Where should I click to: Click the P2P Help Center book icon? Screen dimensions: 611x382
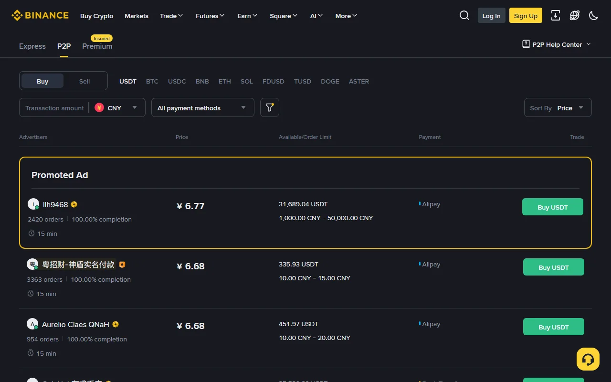coord(526,44)
